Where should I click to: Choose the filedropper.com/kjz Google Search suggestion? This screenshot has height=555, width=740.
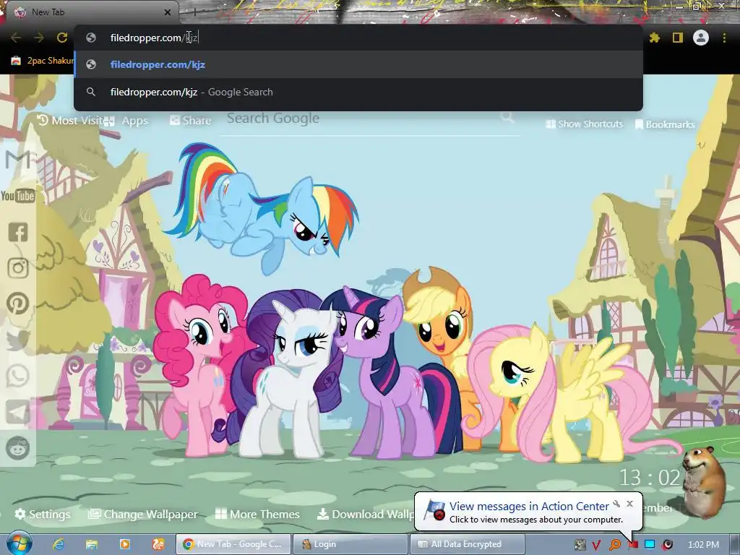point(358,92)
